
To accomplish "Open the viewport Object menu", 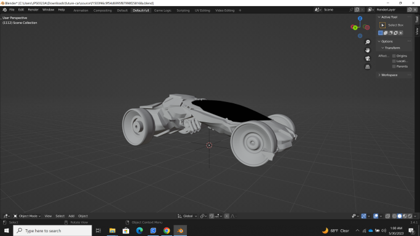I will [83, 216].
